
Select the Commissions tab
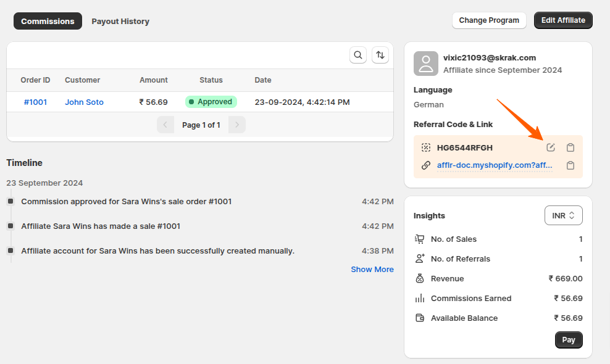tap(48, 21)
